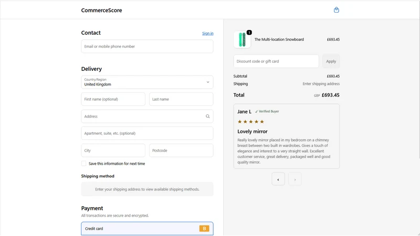Show the next review
This screenshot has width=420, height=236.
(295, 179)
